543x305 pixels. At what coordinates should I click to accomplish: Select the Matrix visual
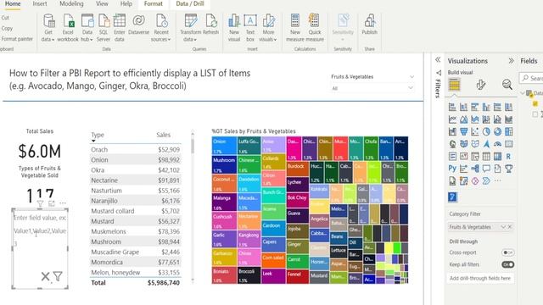(498, 156)
